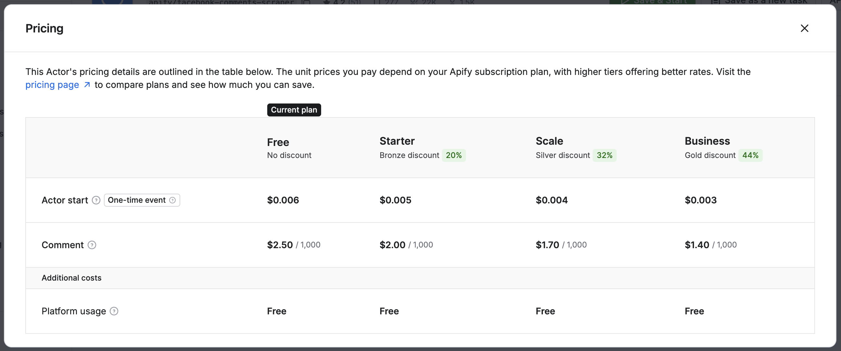Select the Bronze discount 20% badge
This screenshot has width=841, height=351.
pyautogui.click(x=454, y=155)
